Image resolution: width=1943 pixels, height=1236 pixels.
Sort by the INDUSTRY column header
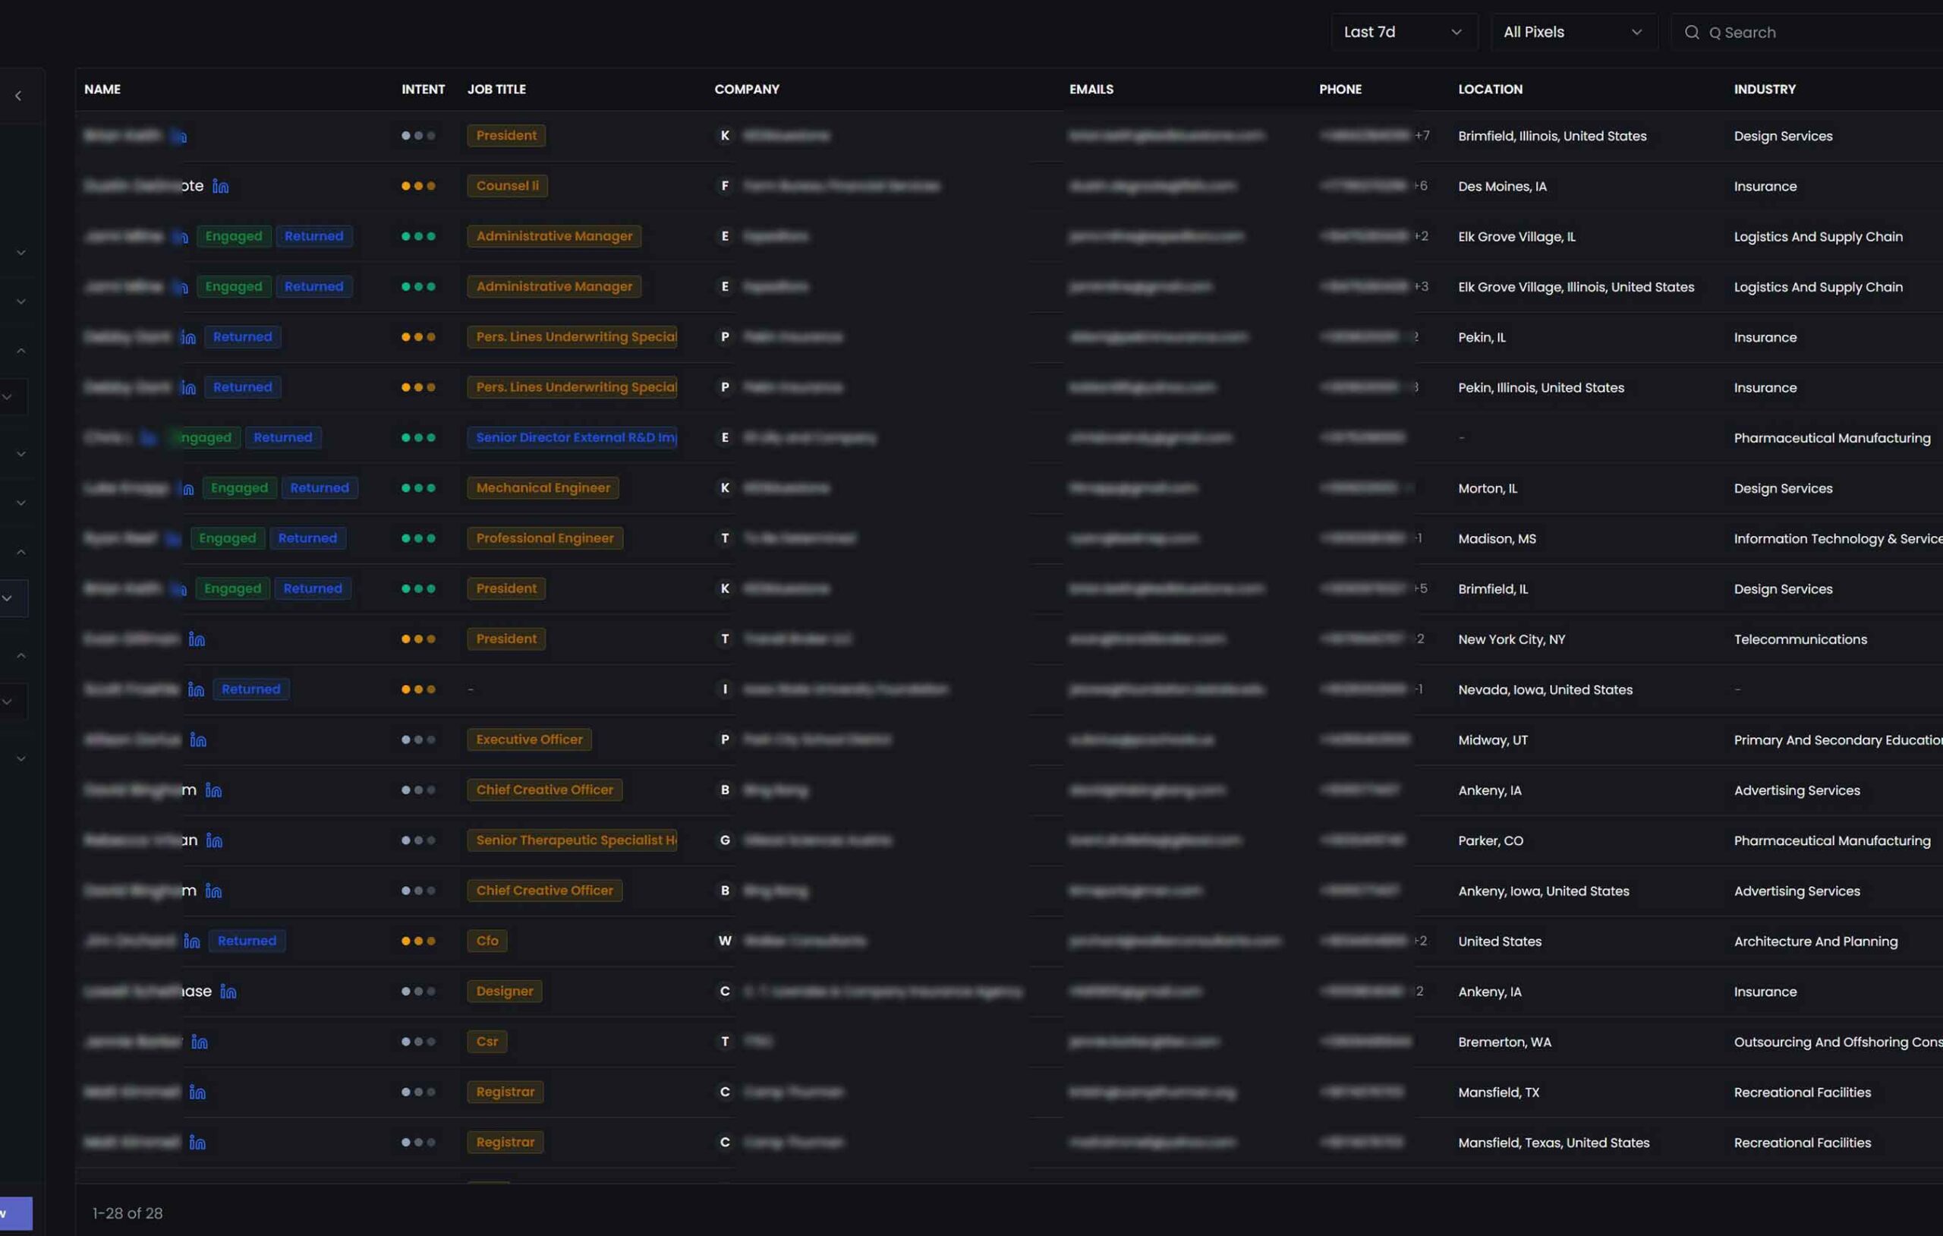coord(1764,90)
